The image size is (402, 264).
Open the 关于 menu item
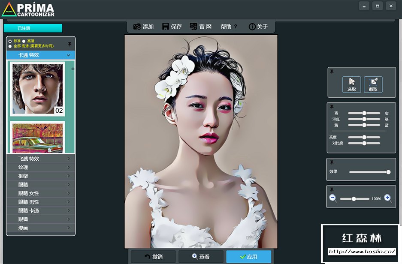pyautogui.click(x=258, y=27)
